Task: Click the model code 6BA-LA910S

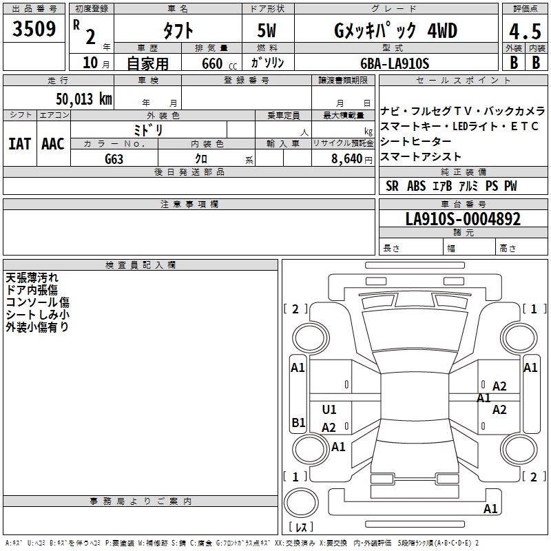Action: 395,63
